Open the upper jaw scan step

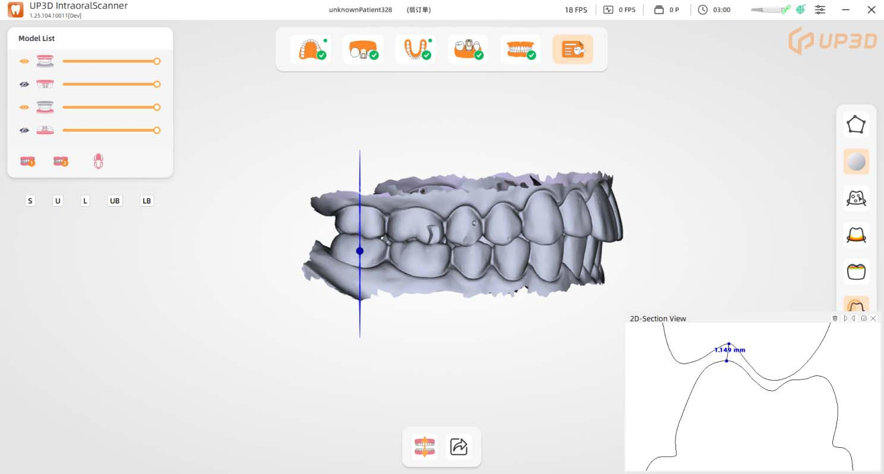tap(310, 49)
